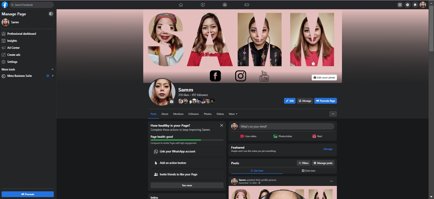Viewport: 434px width, 199px height.
Task: Switch to the Posts tab
Action: [x=153, y=114]
